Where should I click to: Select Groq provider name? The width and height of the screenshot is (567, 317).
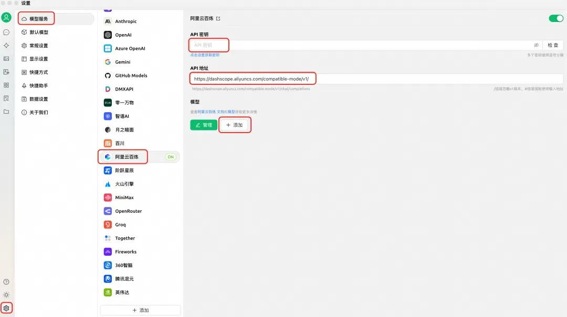point(120,225)
